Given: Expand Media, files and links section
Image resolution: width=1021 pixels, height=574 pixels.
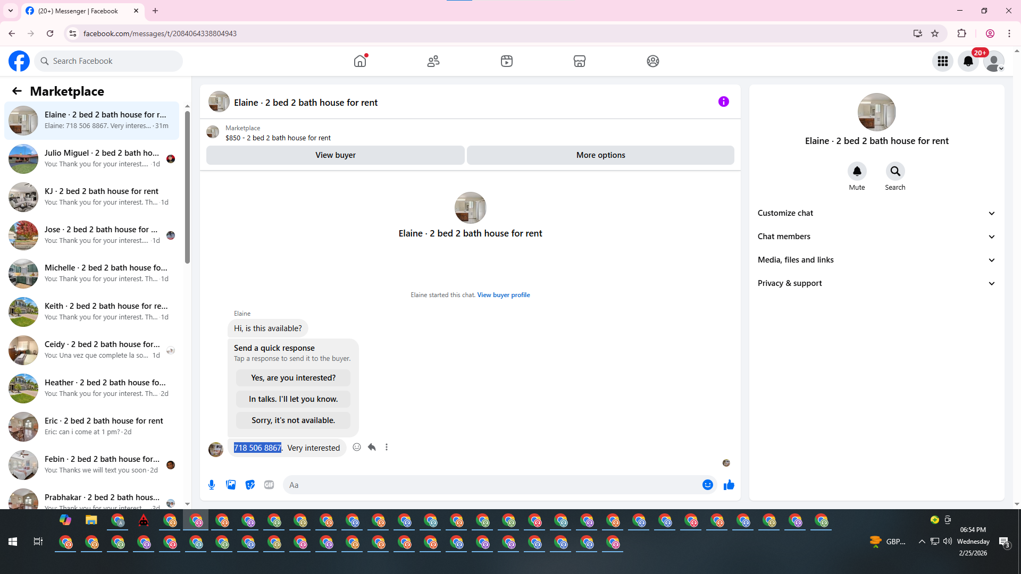Looking at the screenshot, I should [x=876, y=260].
